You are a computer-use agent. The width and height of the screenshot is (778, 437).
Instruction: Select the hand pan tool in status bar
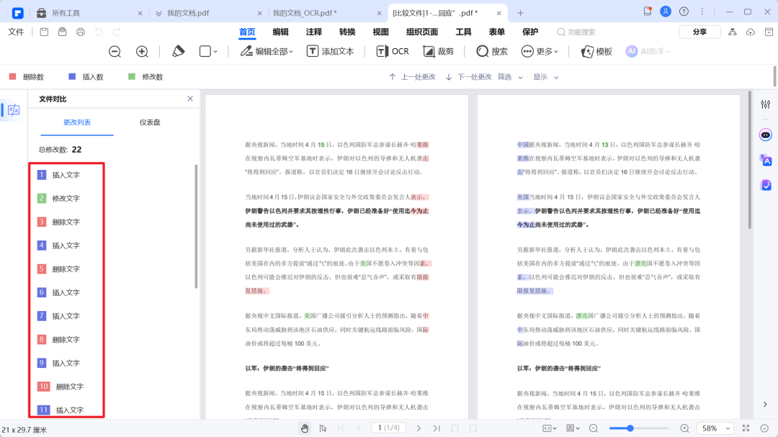point(305,428)
